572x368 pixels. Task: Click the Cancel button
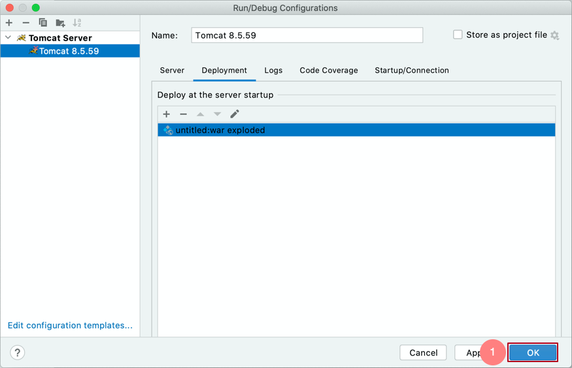click(423, 353)
